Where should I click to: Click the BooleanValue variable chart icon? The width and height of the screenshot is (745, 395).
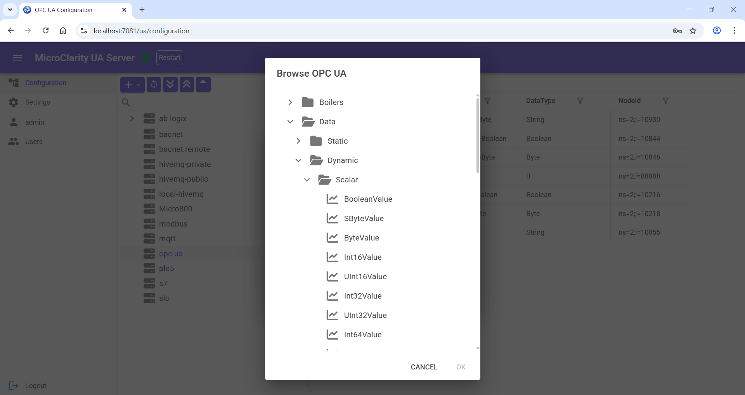point(332,199)
